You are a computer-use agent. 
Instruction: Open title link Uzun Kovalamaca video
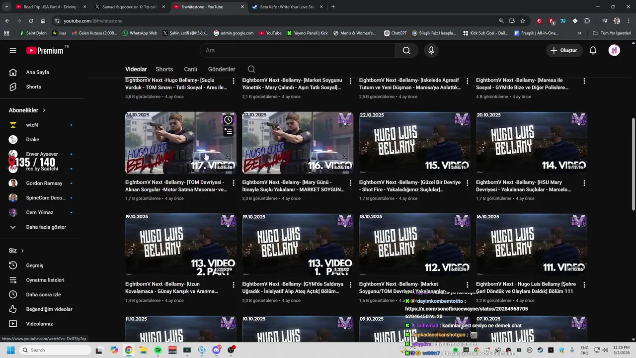coord(172,288)
